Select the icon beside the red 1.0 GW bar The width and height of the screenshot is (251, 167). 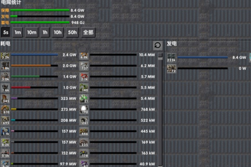pos(5,88)
